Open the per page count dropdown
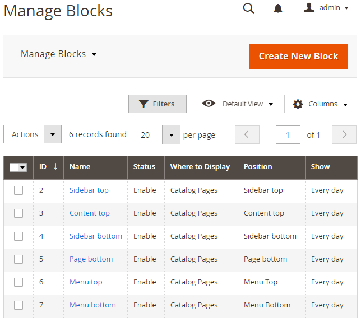This screenshot has height=322, width=361. tap(171, 135)
